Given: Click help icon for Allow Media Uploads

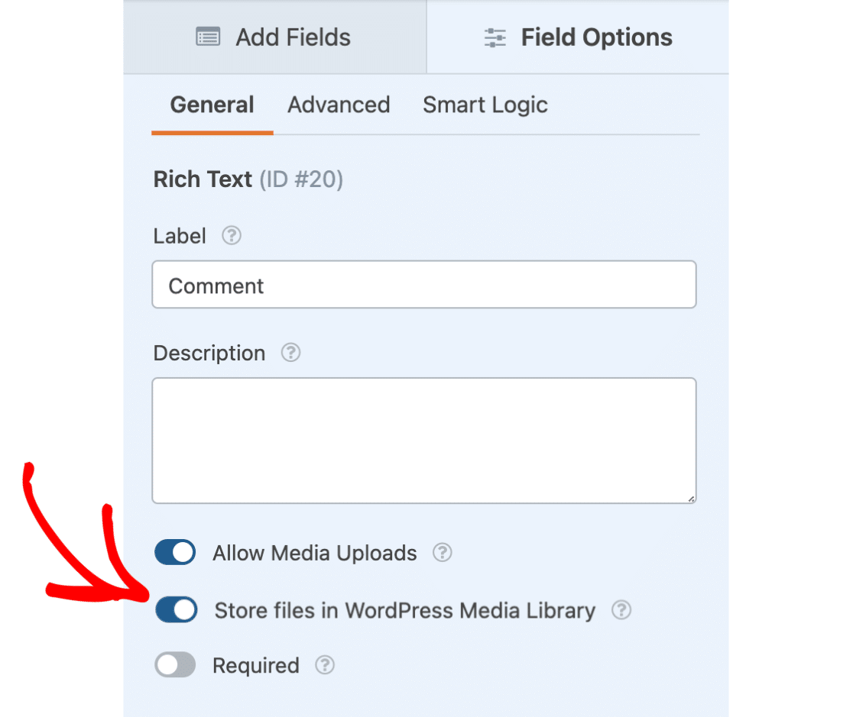Looking at the screenshot, I should tap(443, 553).
